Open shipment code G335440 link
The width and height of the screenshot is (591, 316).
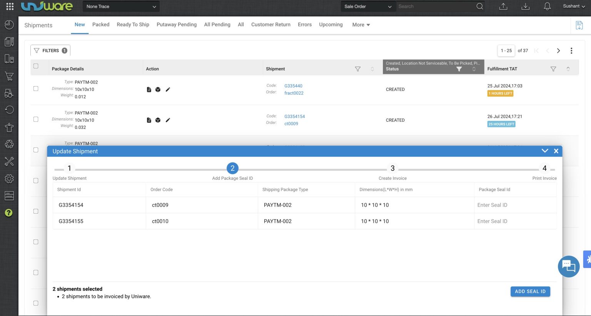(x=293, y=86)
